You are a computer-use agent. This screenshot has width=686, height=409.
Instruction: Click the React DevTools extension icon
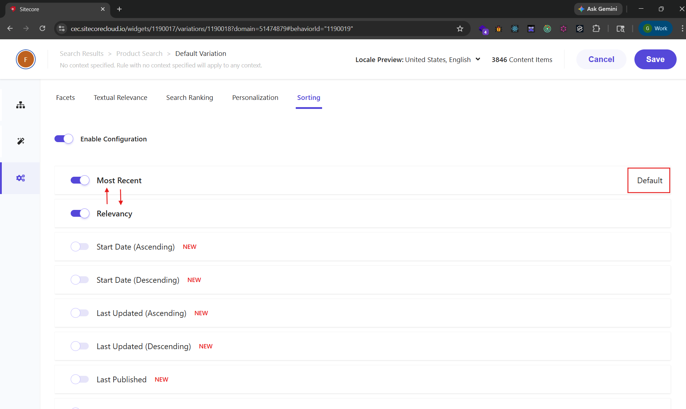pos(515,28)
